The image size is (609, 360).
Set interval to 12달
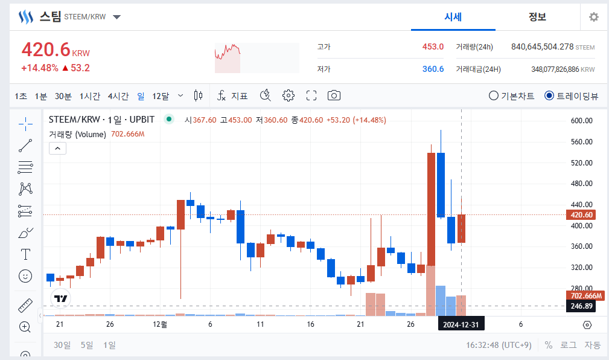click(x=161, y=96)
